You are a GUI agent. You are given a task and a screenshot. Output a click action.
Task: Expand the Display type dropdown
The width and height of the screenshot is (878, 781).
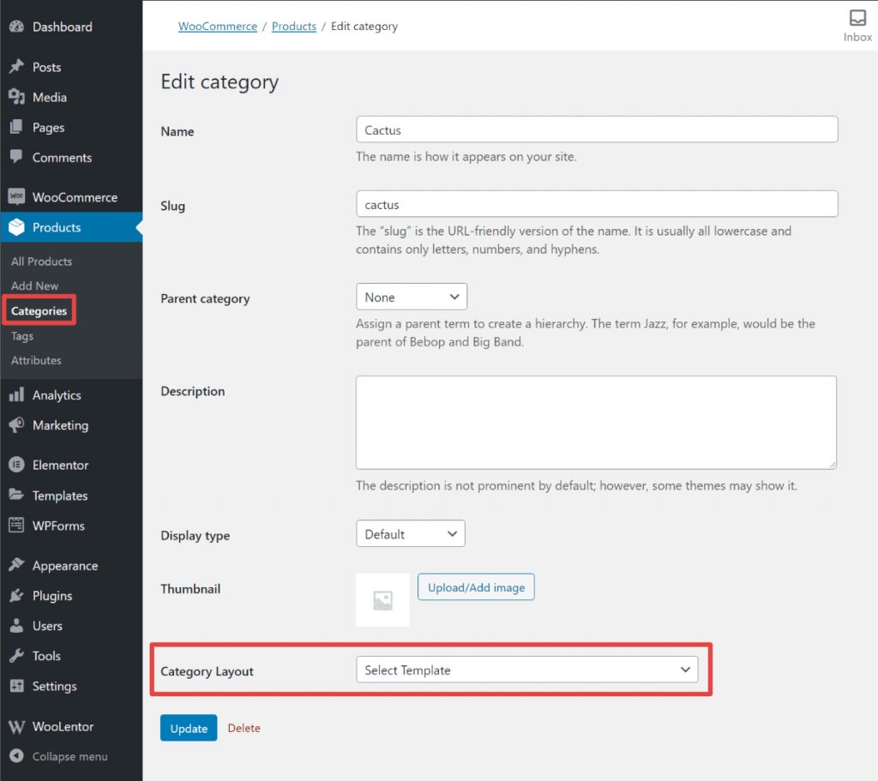pos(410,532)
